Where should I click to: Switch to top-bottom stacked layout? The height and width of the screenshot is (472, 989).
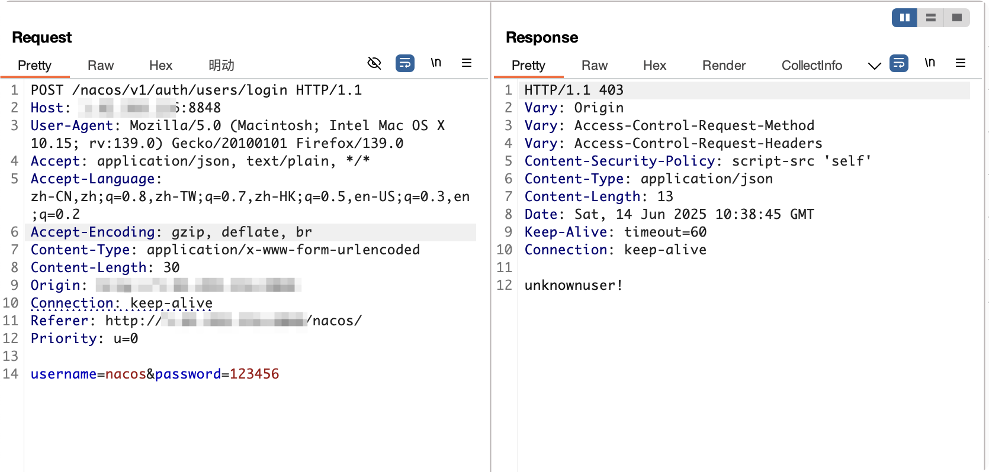point(931,18)
